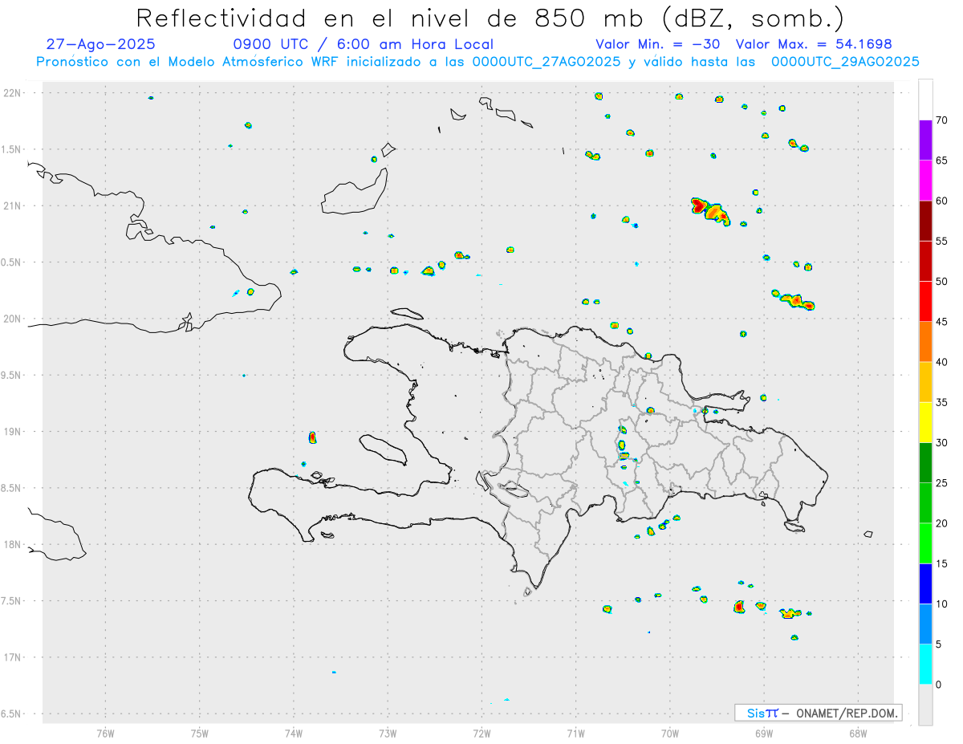This screenshot has height=744, width=963.
Task: Click the red storm cell near 17.5N 69W
Action: 739,607
